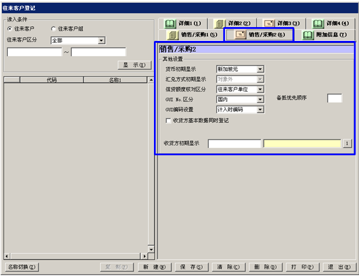Click the 备抵优先顺序 input field
This screenshot has height=277, width=359.
click(x=334, y=98)
